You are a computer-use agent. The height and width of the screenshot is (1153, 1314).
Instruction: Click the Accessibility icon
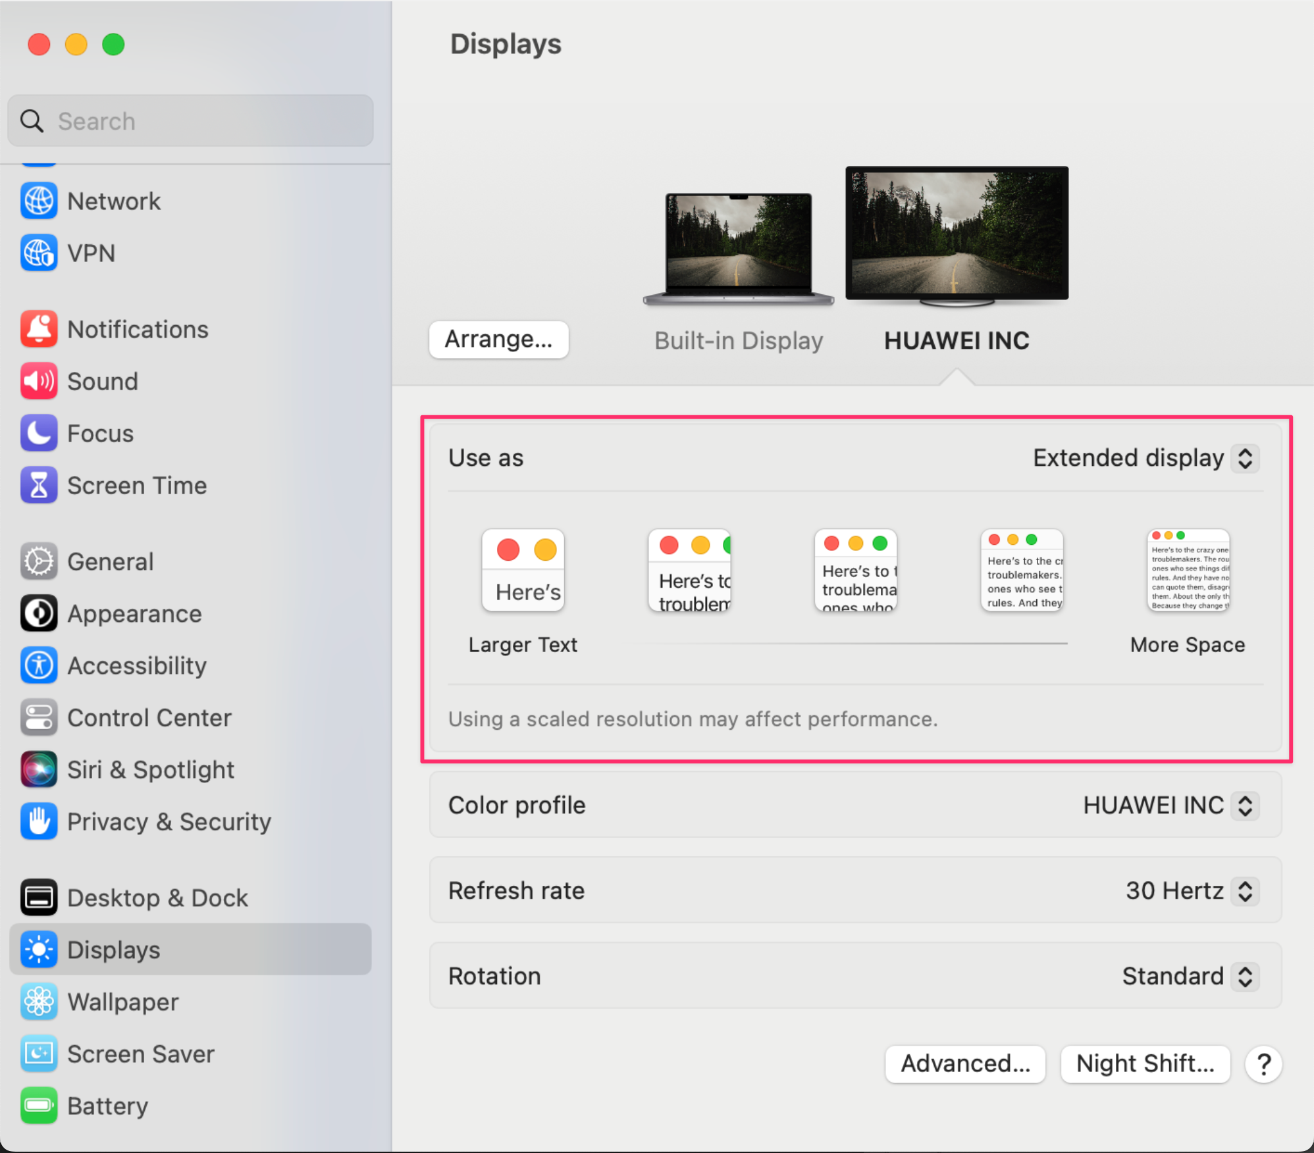[x=39, y=665]
